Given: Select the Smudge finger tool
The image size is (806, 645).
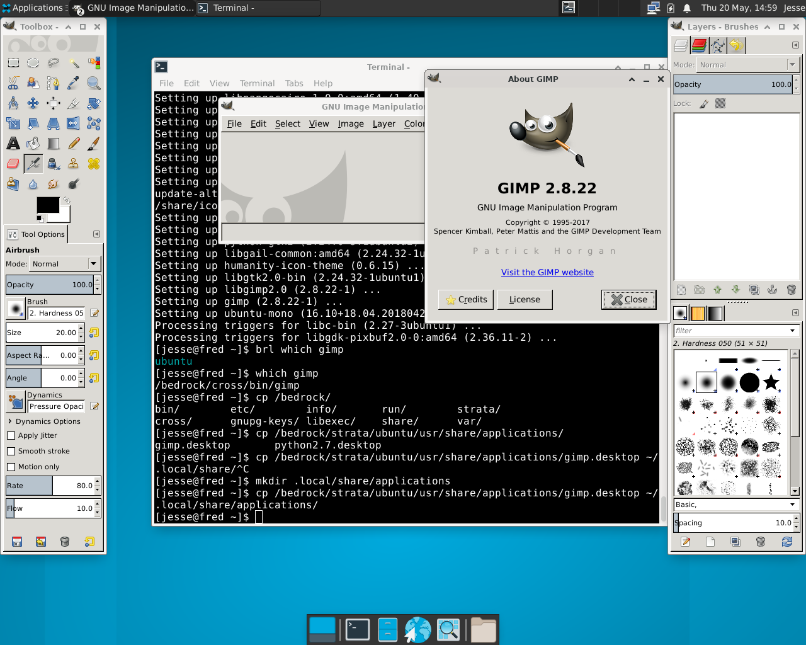Looking at the screenshot, I should click(54, 184).
